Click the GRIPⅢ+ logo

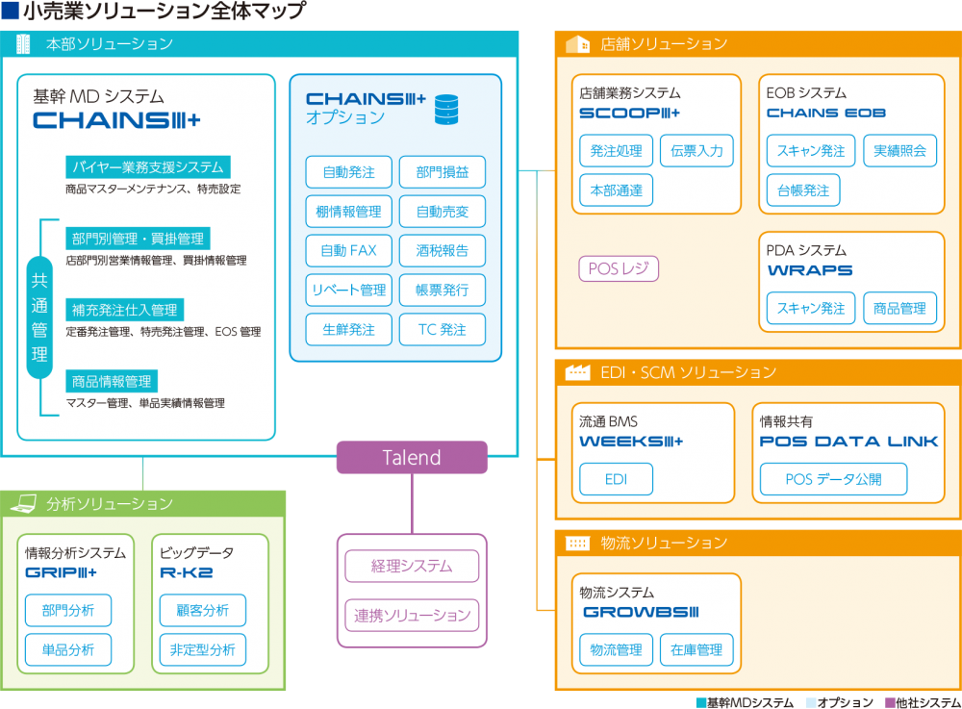[x=61, y=572]
